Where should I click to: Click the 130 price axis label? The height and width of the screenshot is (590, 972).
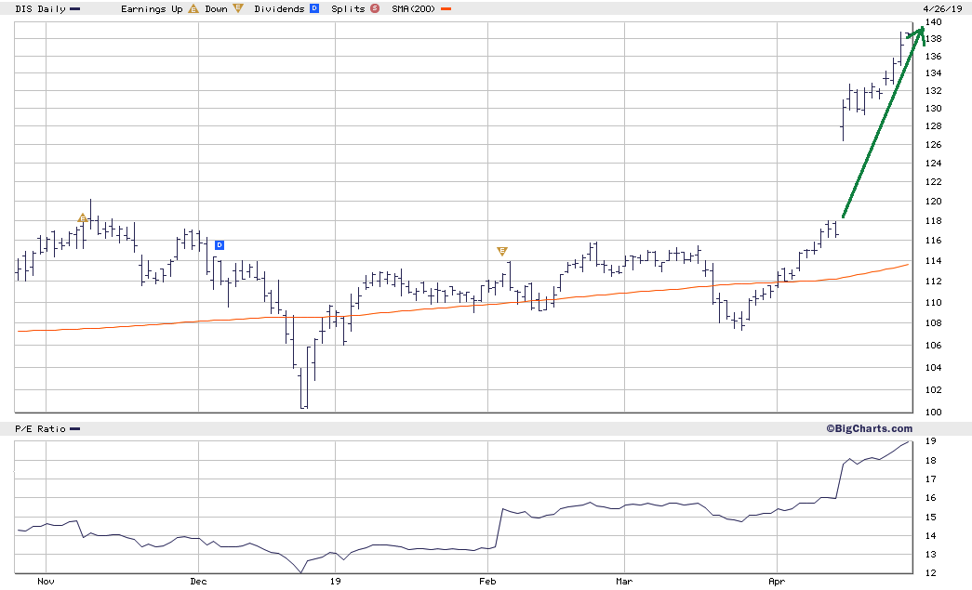934,108
